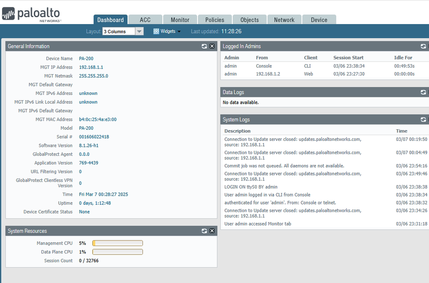Screen dimensions: 429x283
Task: Switch to the Device tab
Action: (x=319, y=20)
